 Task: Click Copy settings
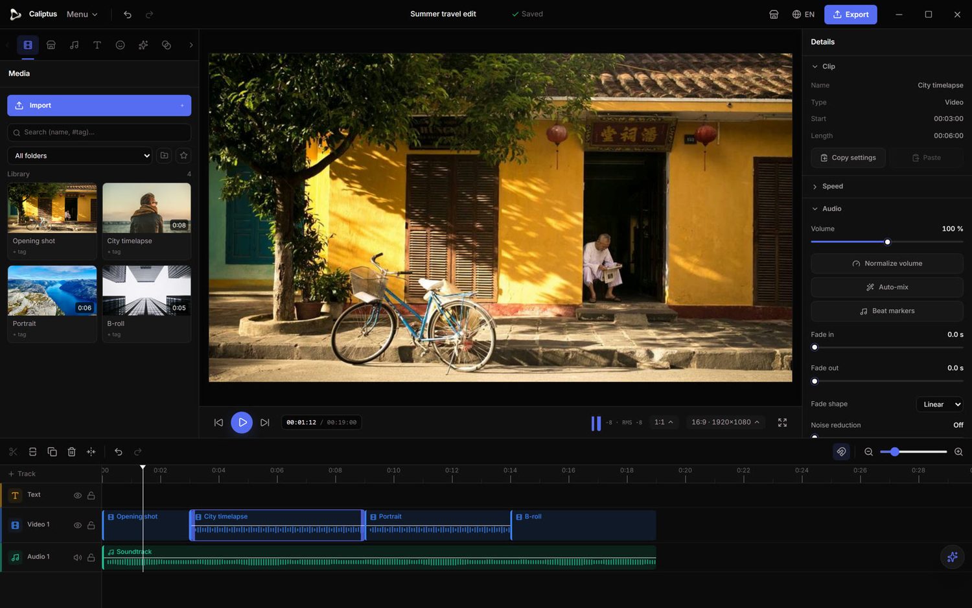tap(848, 158)
